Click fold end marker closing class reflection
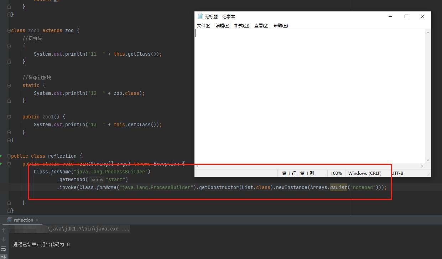The width and height of the screenshot is (442, 259). click(x=9, y=211)
